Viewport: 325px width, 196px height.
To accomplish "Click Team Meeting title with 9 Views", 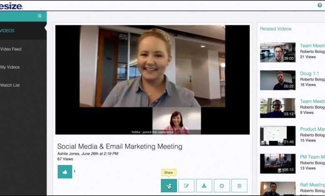I will pyautogui.click(x=312, y=101).
